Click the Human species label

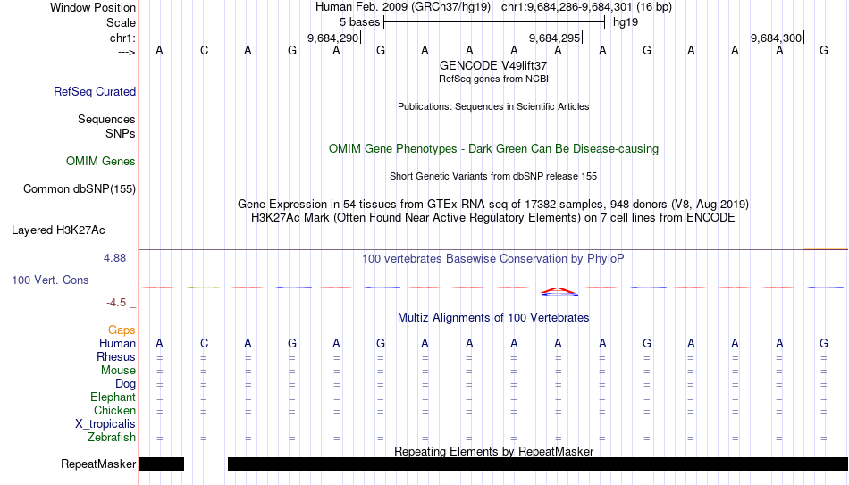tap(117, 344)
